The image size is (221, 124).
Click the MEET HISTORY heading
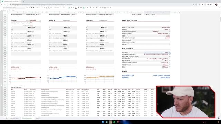[17, 87]
